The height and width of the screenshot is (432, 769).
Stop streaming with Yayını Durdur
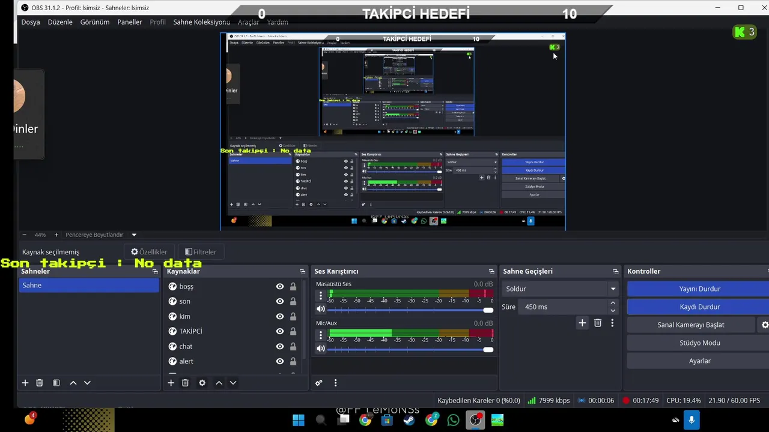[699, 289]
